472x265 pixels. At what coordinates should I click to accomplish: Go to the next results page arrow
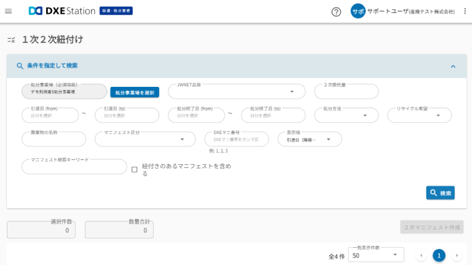click(x=457, y=255)
